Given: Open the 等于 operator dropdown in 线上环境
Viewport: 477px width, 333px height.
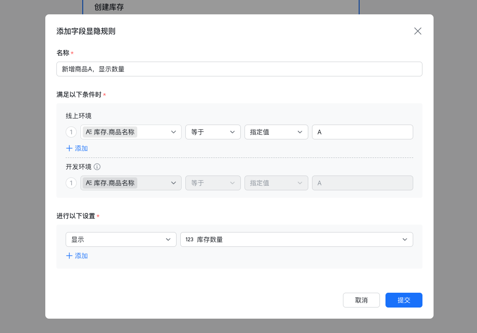Looking at the screenshot, I should tap(213, 132).
